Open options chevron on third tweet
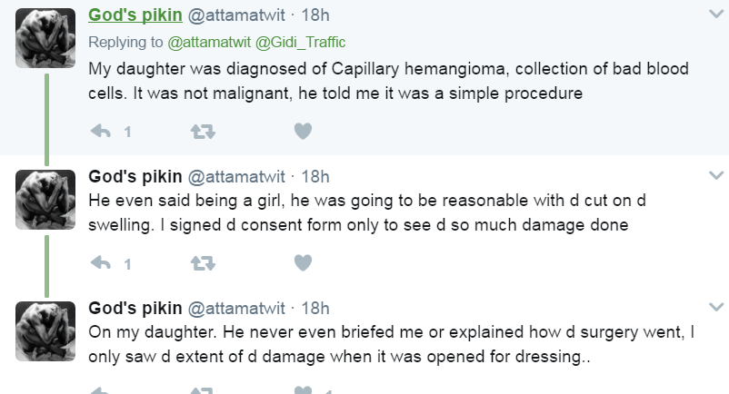729x394 pixels. 716,307
